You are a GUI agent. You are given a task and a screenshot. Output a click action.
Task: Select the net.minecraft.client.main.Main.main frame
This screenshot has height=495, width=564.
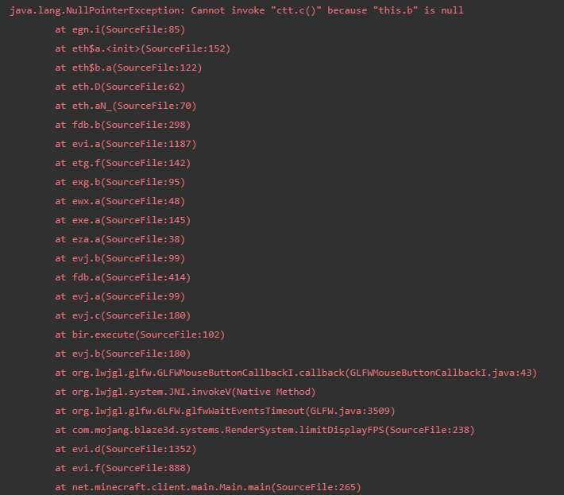tap(208, 488)
